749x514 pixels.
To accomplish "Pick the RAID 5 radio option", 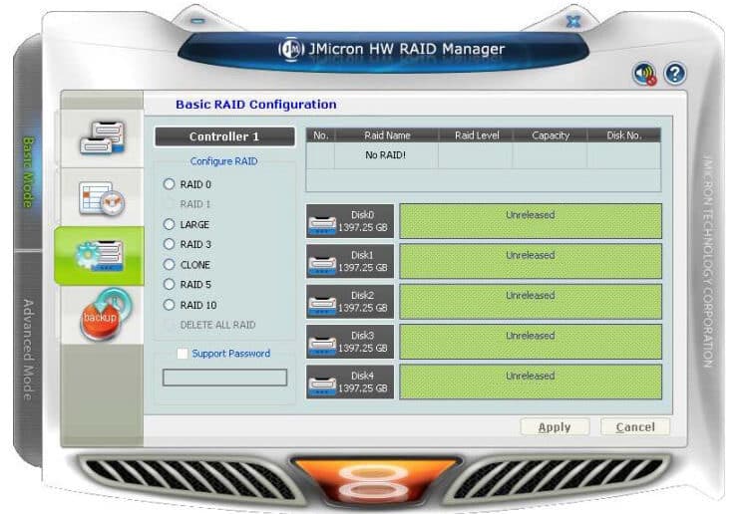I will pyautogui.click(x=170, y=285).
